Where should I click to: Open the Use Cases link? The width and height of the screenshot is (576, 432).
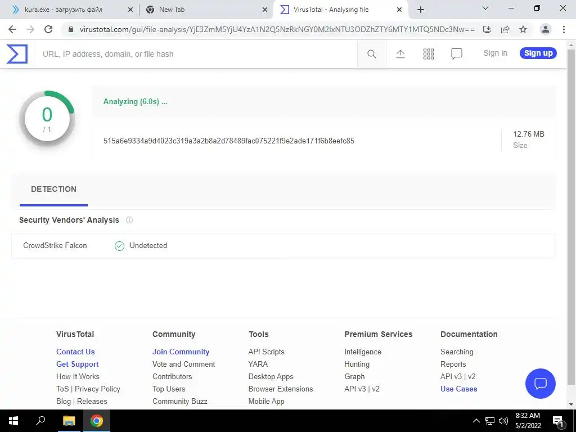coord(459,389)
